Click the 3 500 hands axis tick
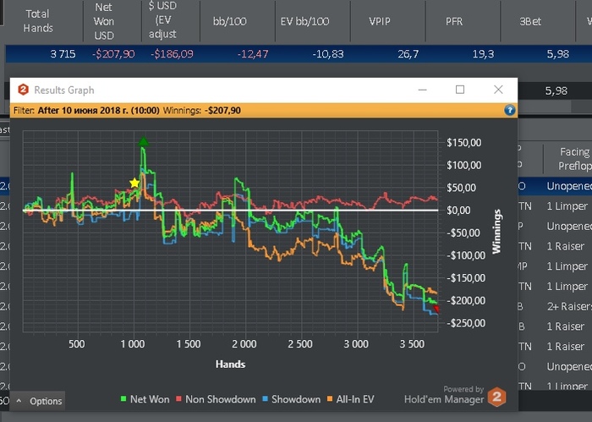Viewport: 592px width, 422px height. pos(413,344)
